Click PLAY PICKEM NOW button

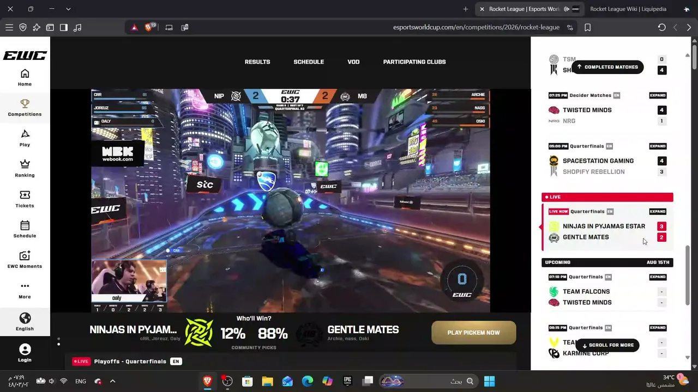(x=473, y=333)
